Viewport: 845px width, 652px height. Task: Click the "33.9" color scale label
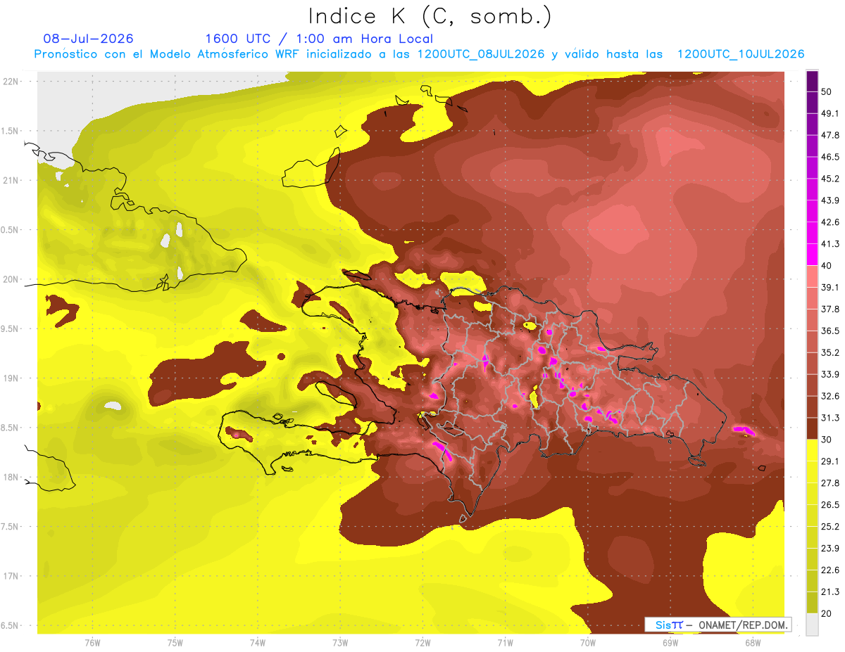(830, 374)
